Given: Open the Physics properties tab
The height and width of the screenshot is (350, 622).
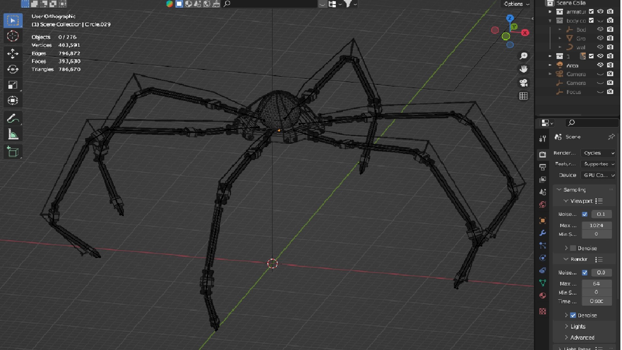Looking at the screenshot, I should [x=543, y=258].
